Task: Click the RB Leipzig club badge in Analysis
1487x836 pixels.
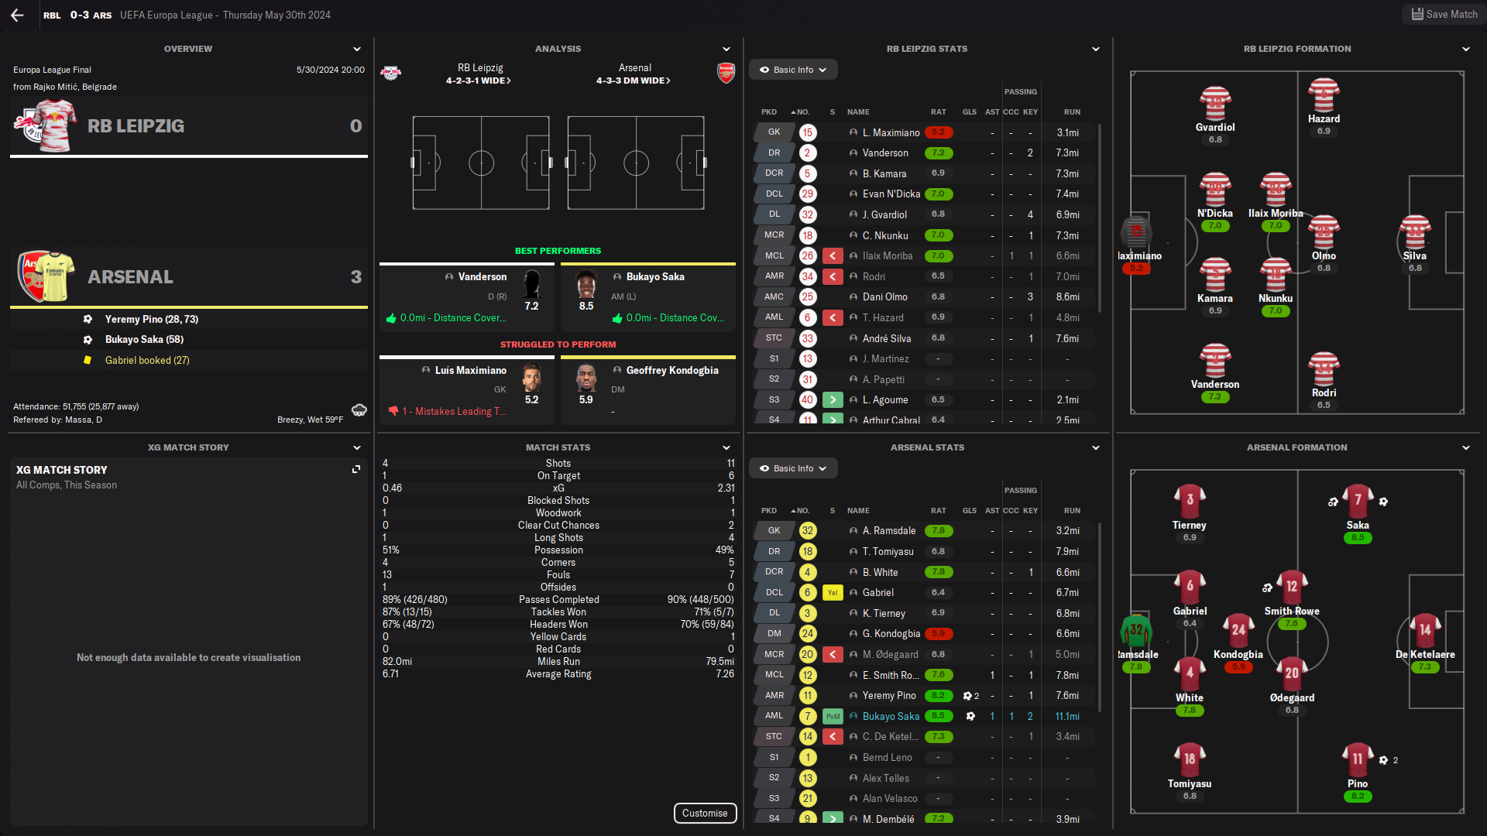Action: click(391, 74)
